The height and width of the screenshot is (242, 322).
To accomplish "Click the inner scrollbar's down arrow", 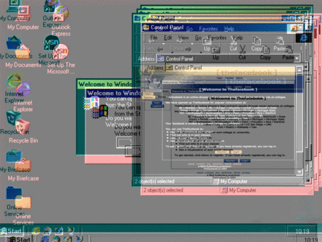I will (x=300, y=172).
